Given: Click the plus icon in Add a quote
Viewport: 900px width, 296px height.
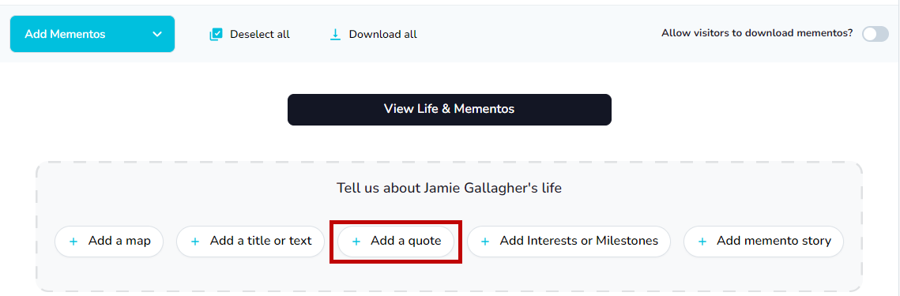Looking at the screenshot, I should 356,242.
